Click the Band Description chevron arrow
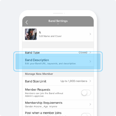Image resolution: width=116 pixels, height=116 pixels. (x=90, y=61)
